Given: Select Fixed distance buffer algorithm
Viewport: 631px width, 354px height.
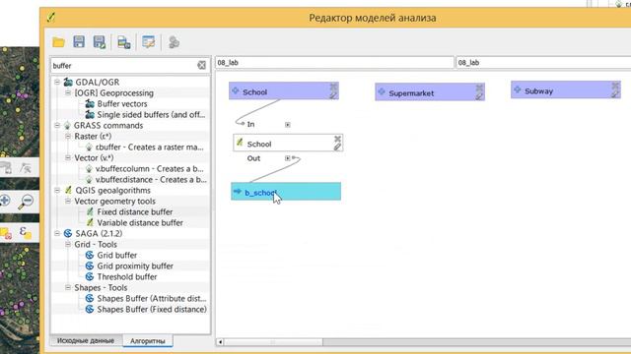Looking at the screenshot, I should [x=135, y=212].
